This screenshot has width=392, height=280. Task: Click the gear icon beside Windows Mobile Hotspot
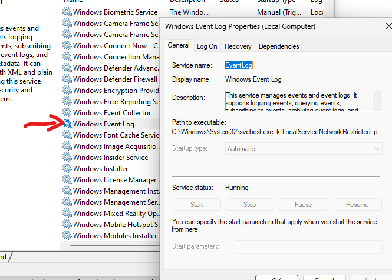pos(67,224)
